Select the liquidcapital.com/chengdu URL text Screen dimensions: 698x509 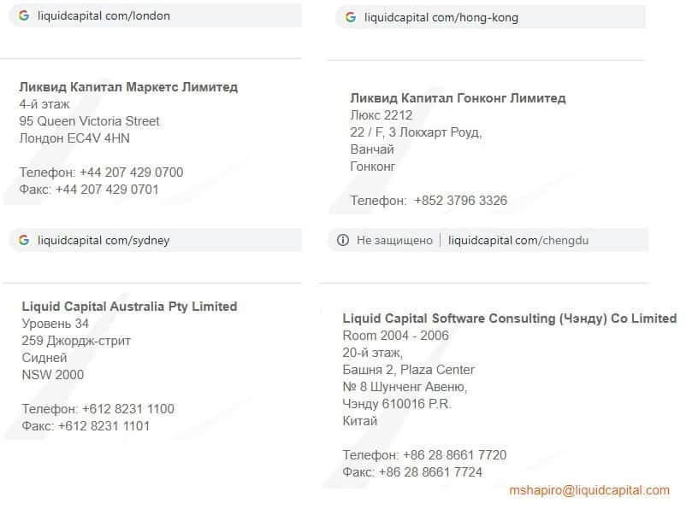click(x=518, y=241)
